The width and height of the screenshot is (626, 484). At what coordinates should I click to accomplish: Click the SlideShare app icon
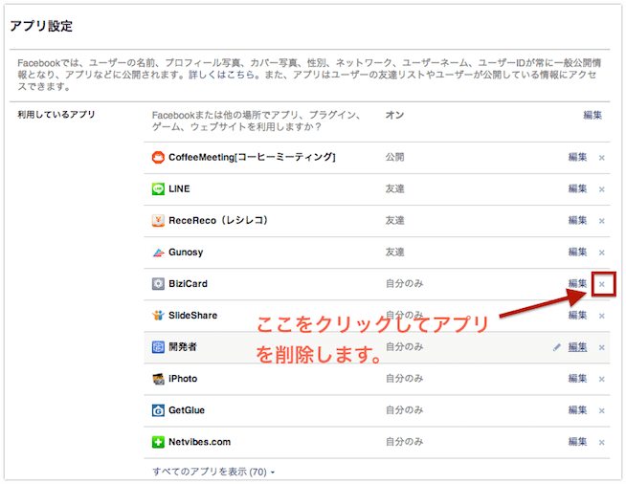(158, 316)
